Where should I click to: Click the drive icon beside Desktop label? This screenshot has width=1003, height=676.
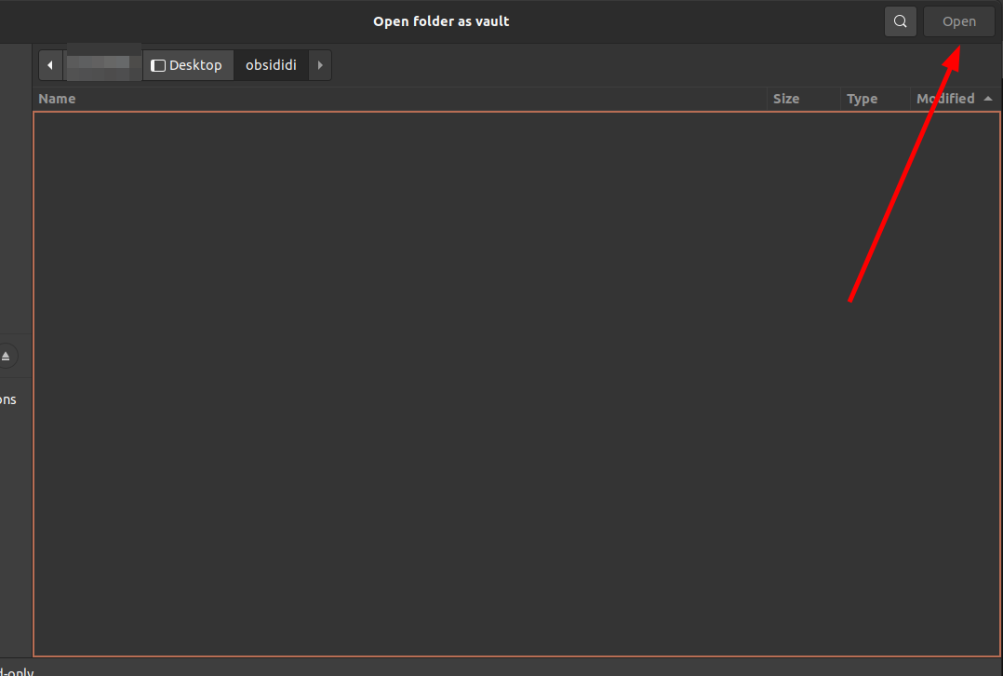pyautogui.click(x=158, y=65)
